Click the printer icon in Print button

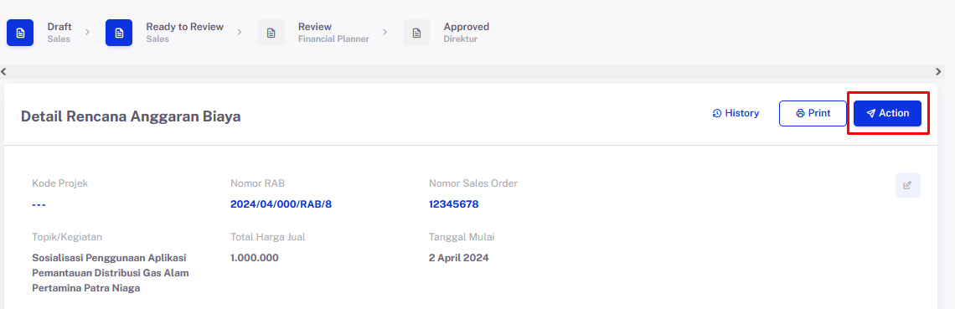click(800, 114)
